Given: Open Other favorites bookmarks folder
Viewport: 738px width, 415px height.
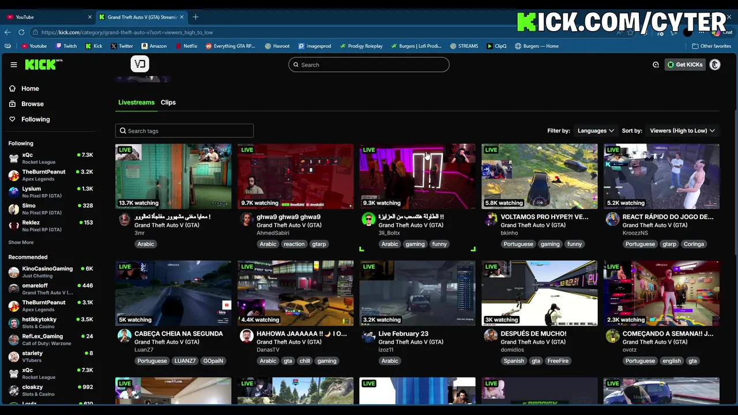Looking at the screenshot, I should (711, 46).
